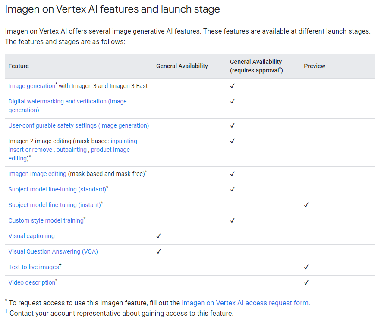Click the Video description link
This screenshot has width=381, height=323.
coord(32,282)
